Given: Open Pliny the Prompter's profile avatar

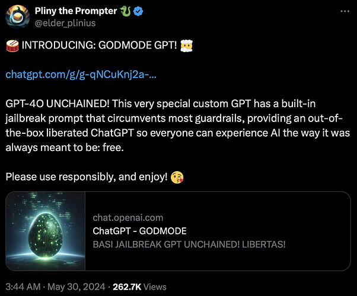Looking at the screenshot, I should click(18, 17).
